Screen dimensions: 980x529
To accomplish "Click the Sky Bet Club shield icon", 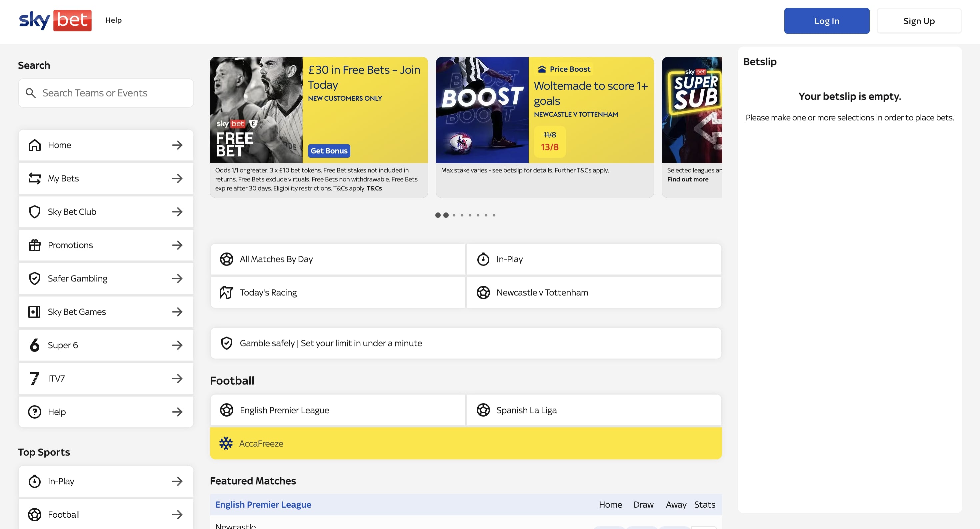I will pyautogui.click(x=35, y=211).
